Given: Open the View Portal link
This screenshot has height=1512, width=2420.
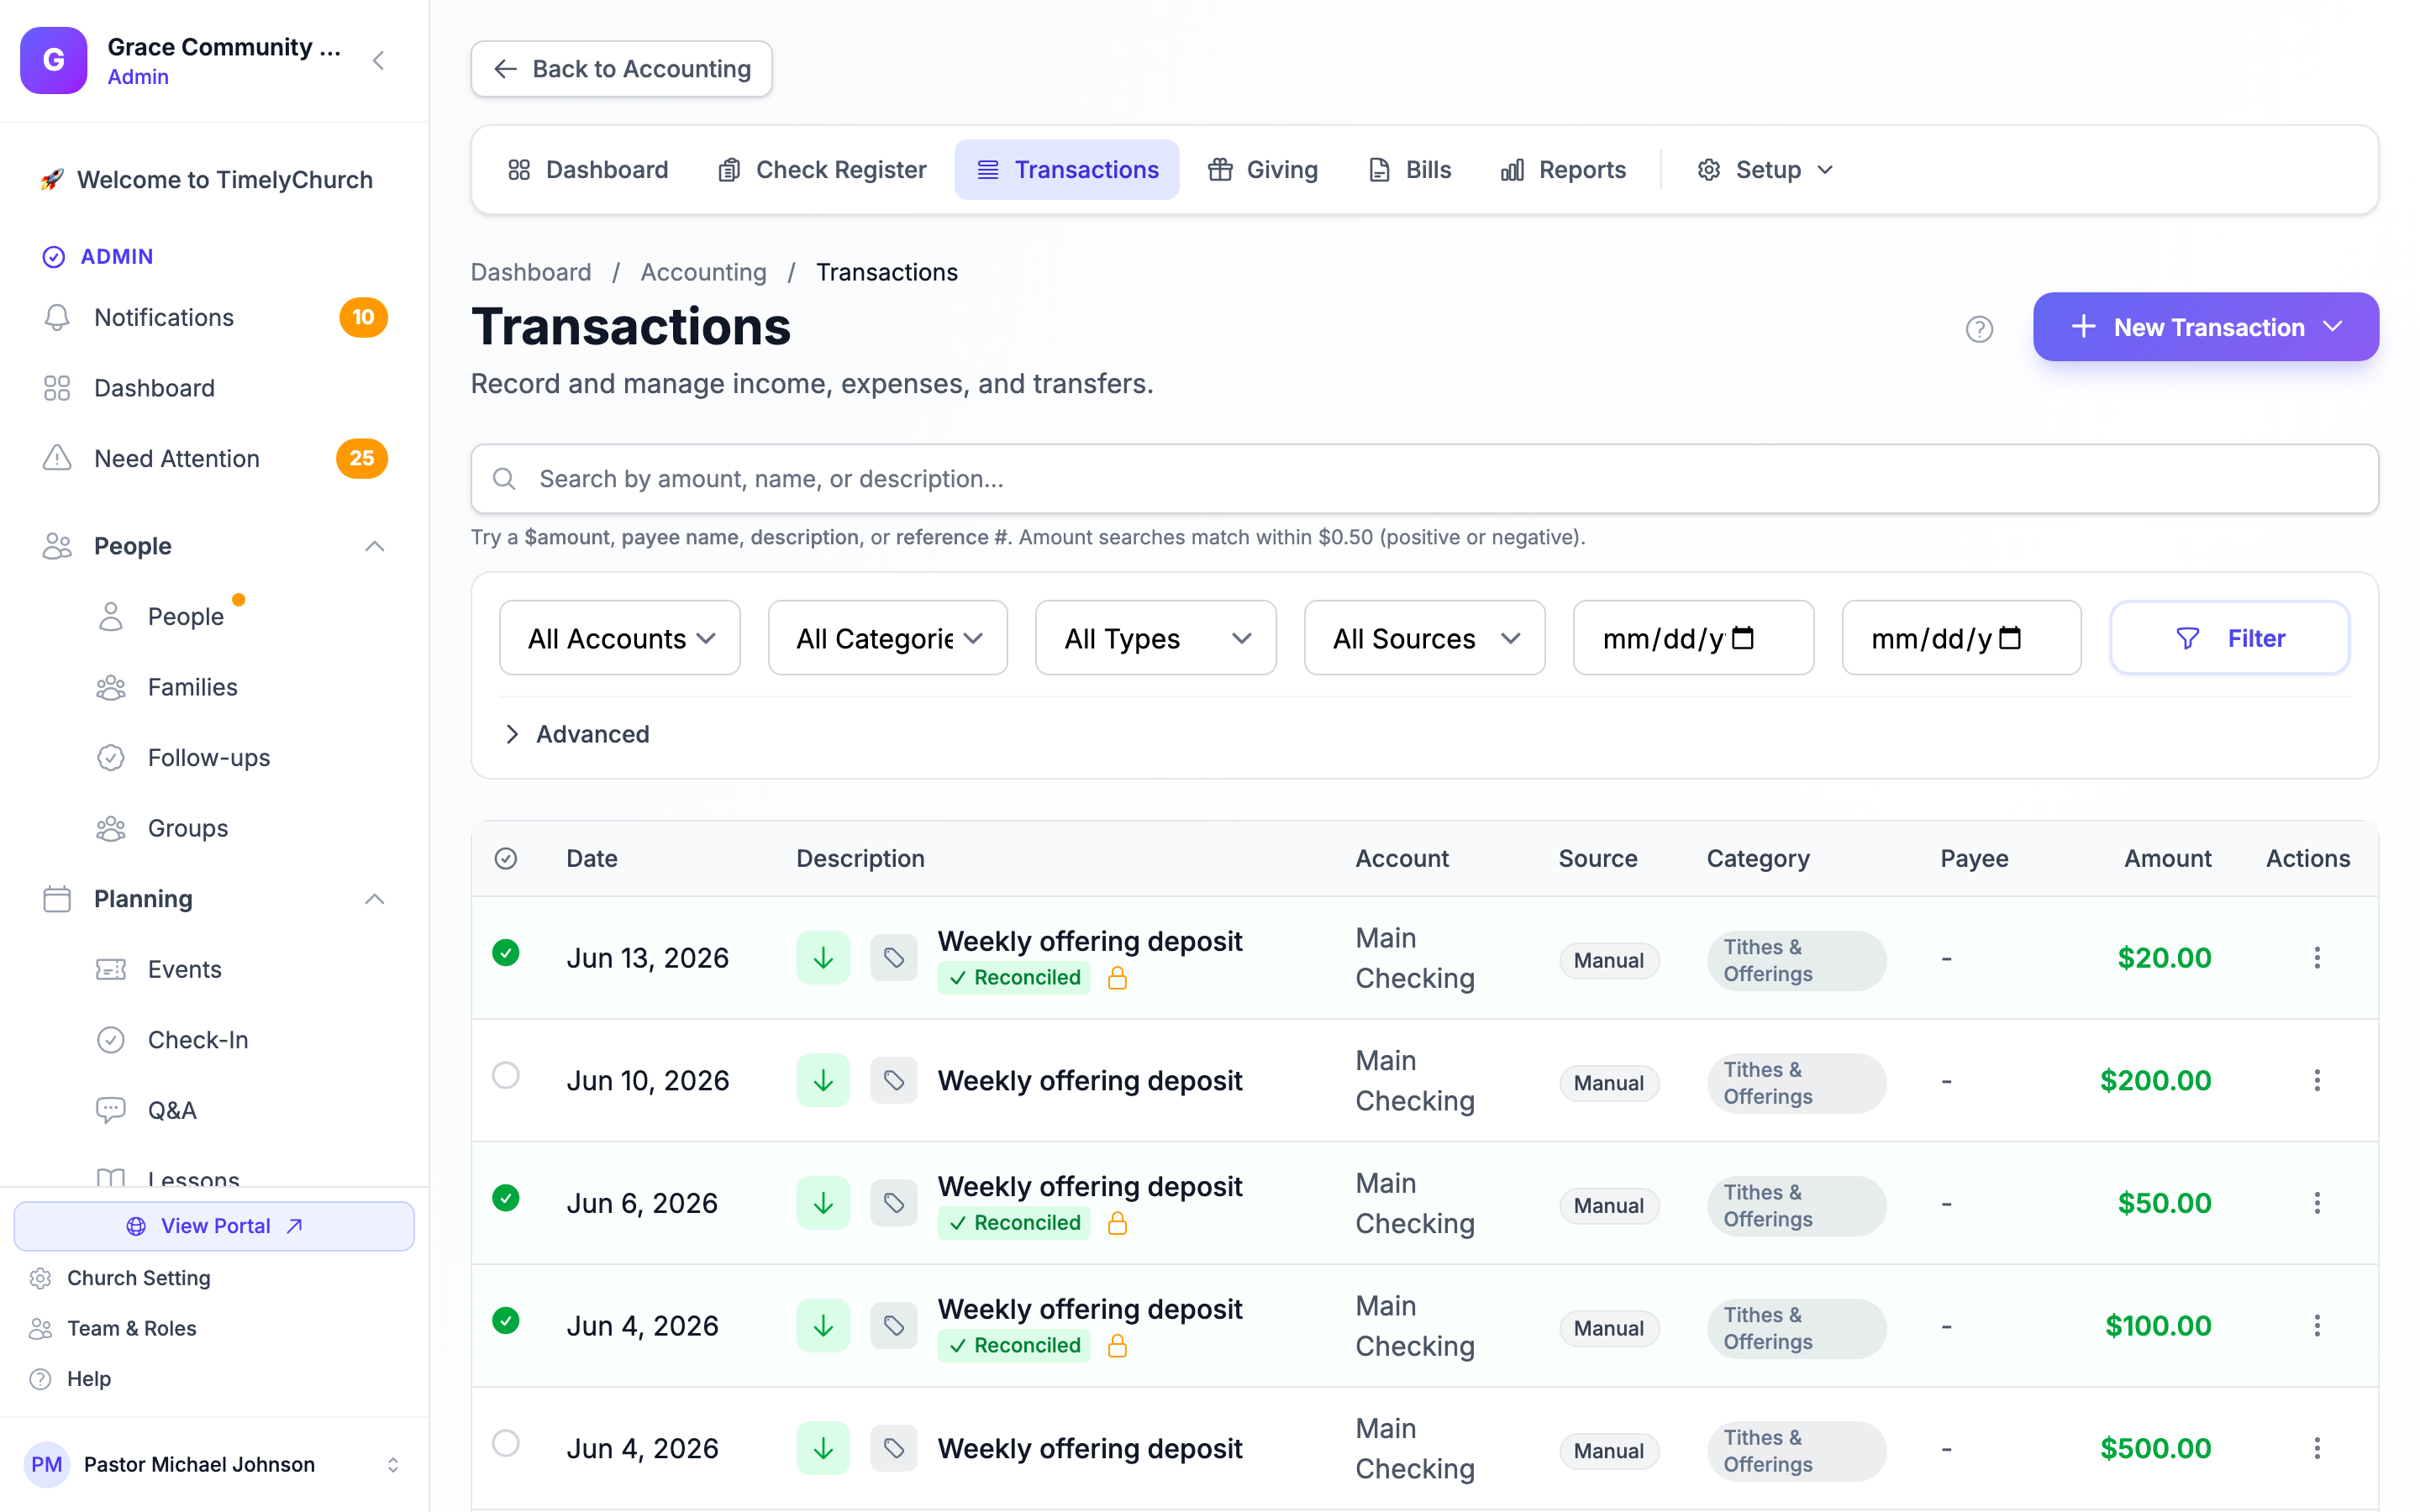Looking at the screenshot, I should tap(214, 1226).
